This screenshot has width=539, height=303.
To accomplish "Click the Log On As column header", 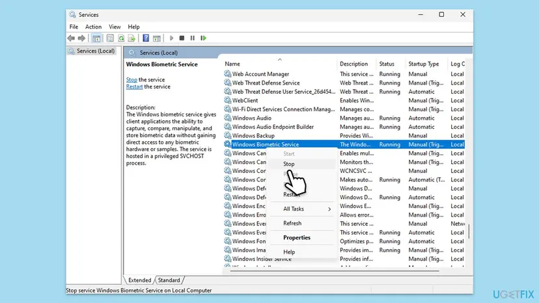I will point(458,64).
